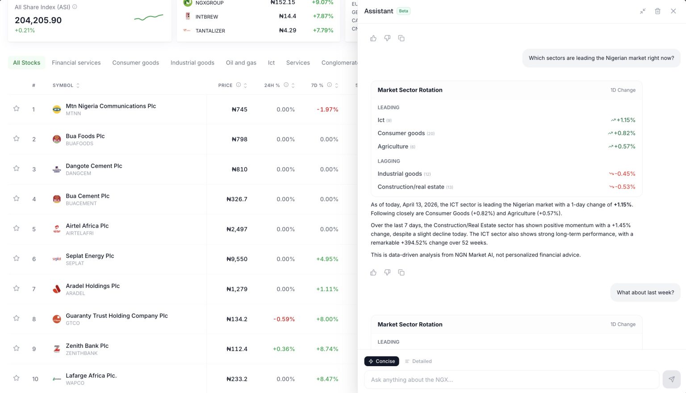Collapse the Assistant panel with shrink icon
The height and width of the screenshot is (393, 686).
(643, 11)
